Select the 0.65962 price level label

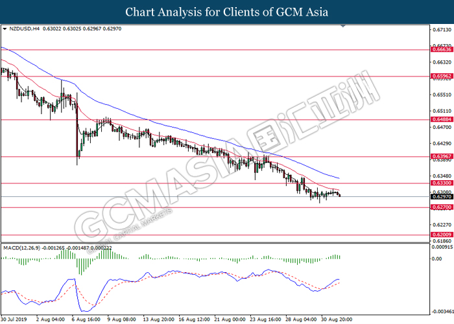tap(442, 76)
